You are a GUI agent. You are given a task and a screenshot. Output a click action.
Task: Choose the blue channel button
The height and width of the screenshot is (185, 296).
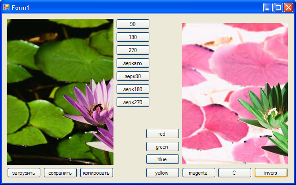(162, 159)
